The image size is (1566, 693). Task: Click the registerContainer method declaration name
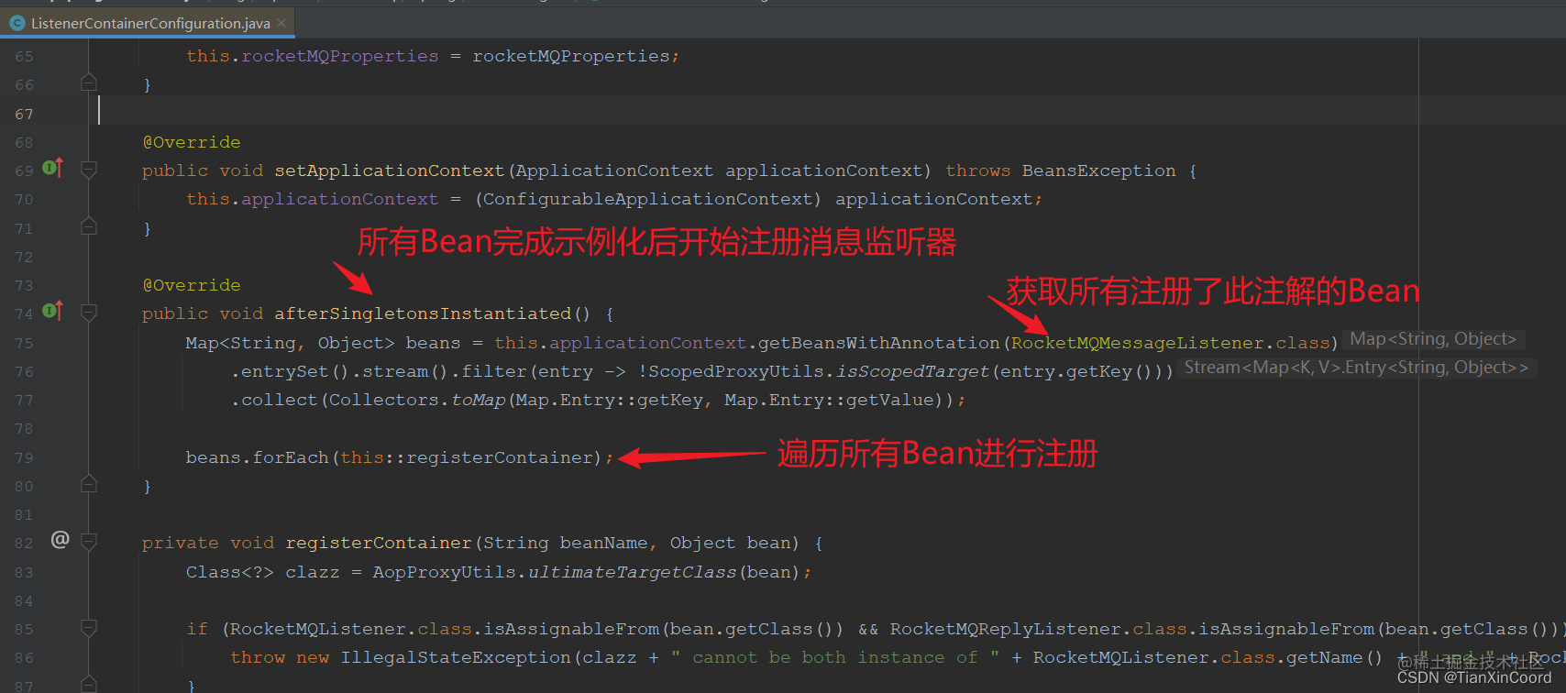379,543
